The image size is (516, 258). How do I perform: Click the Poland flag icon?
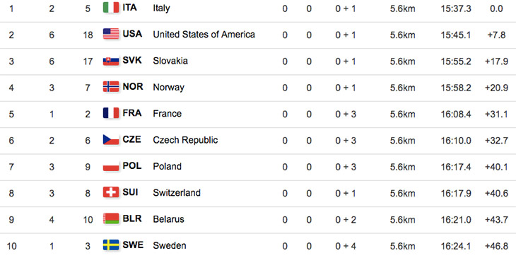coord(111,167)
